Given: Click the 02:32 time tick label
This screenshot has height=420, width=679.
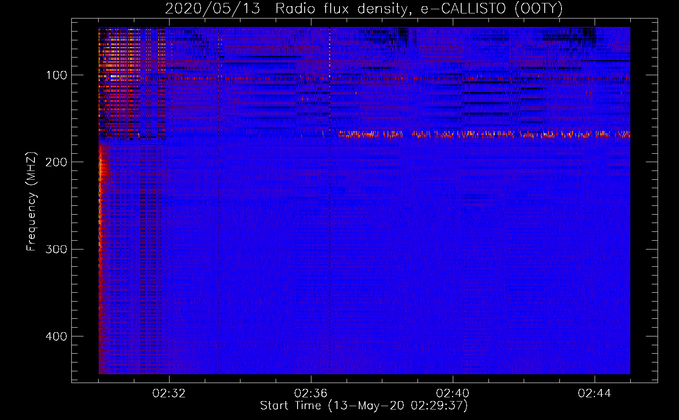Looking at the screenshot, I should 169,394.
